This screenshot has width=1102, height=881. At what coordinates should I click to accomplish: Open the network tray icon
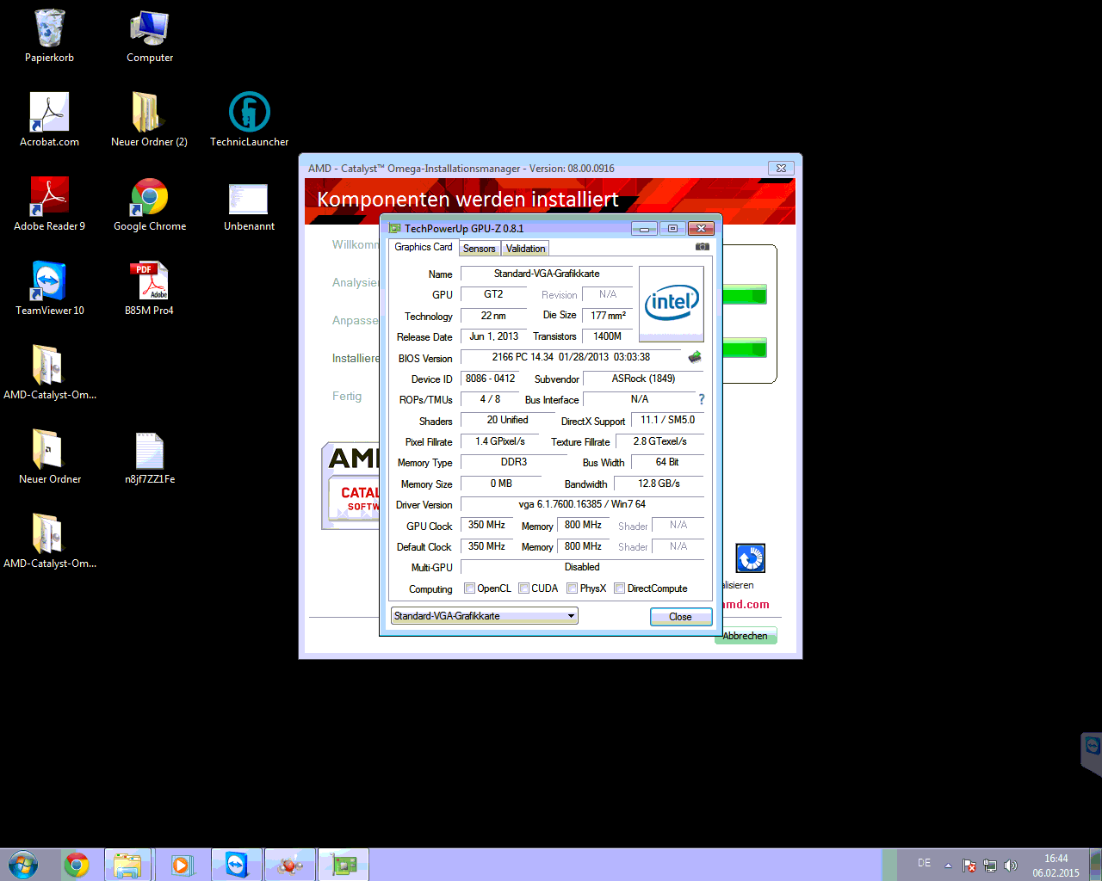coord(990,866)
